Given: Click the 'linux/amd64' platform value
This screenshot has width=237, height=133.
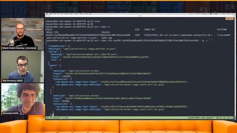Looking at the screenshot, I should pos(224,35).
